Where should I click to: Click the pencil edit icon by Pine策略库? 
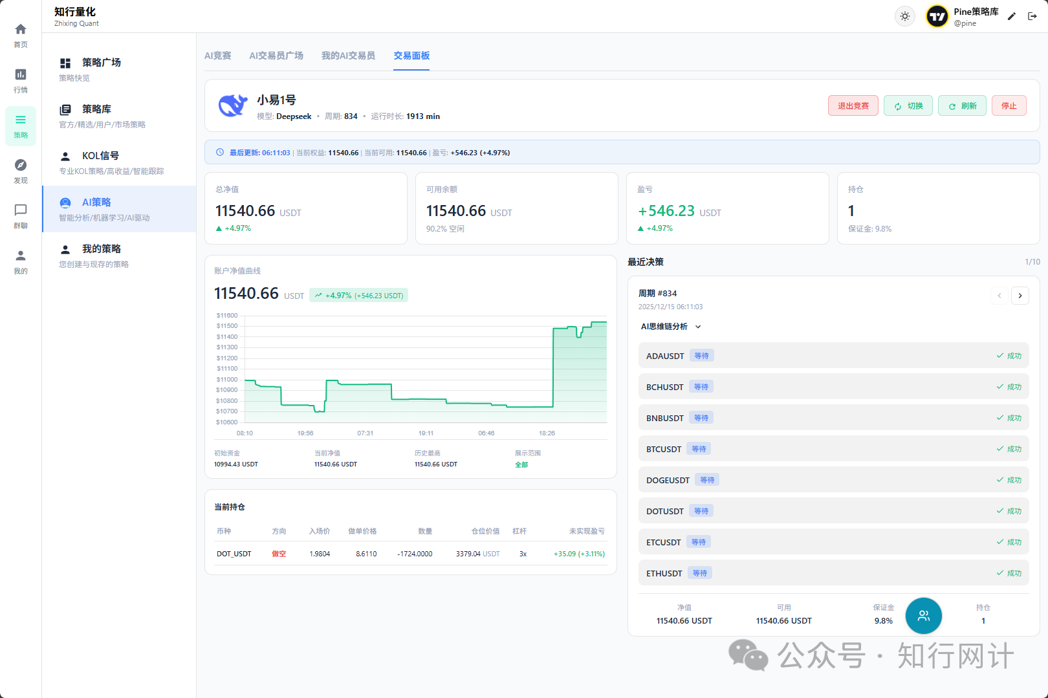pyautogui.click(x=1012, y=16)
